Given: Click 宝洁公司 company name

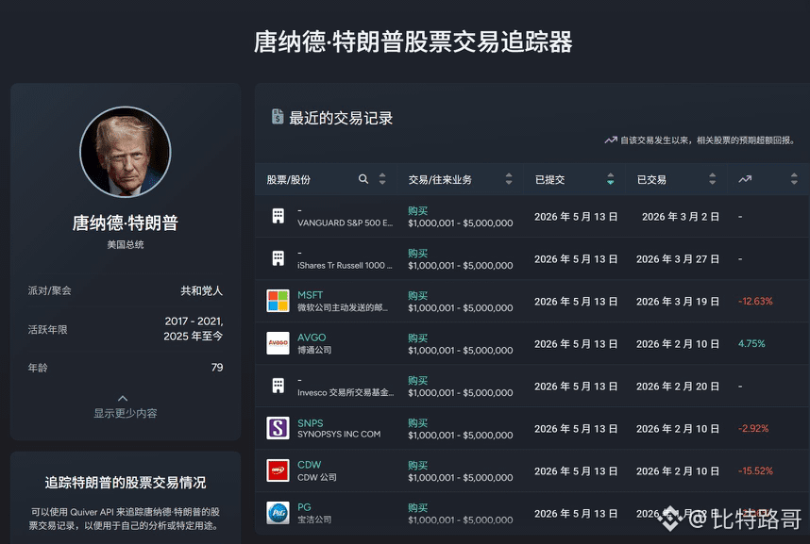Looking at the screenshot, I should (314, 519).
